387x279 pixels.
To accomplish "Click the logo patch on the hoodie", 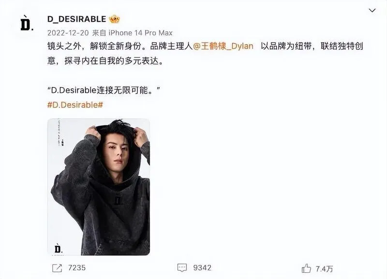I will (x=119, y=199).
